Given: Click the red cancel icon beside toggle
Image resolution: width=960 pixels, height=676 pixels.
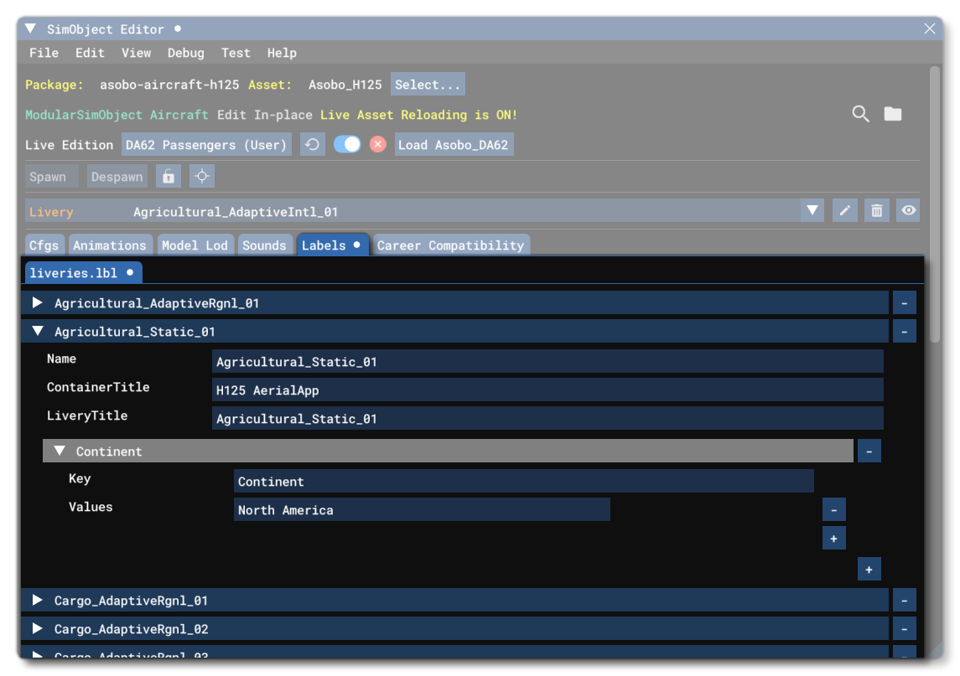Looking at the screenshot, I should 378,145.
